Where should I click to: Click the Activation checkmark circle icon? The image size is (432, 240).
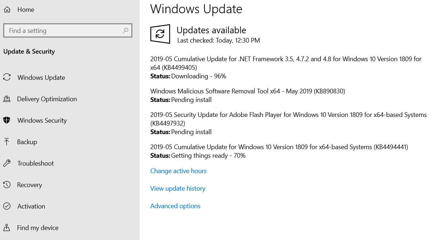click(x=6, y=206)
